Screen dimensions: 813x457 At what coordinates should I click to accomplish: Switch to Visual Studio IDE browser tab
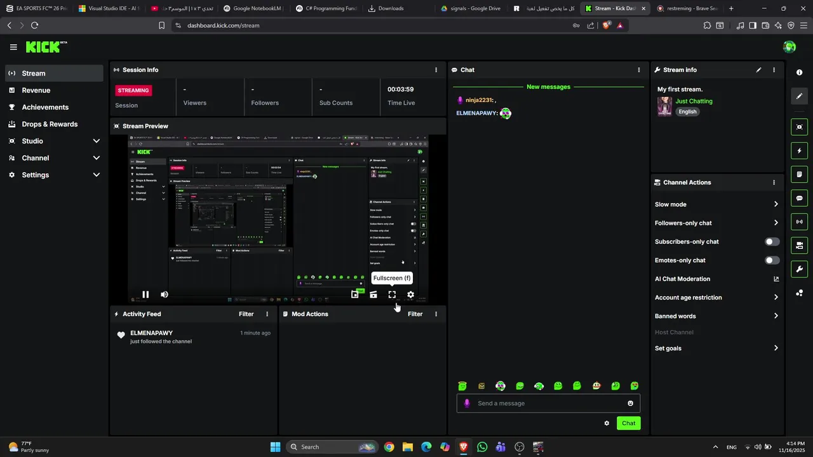click(x=109, y=8)
